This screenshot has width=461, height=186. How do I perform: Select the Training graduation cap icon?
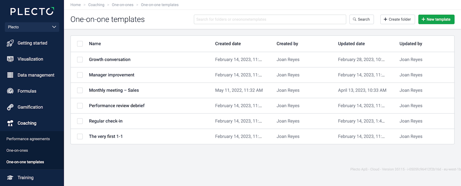click(10, 178)
